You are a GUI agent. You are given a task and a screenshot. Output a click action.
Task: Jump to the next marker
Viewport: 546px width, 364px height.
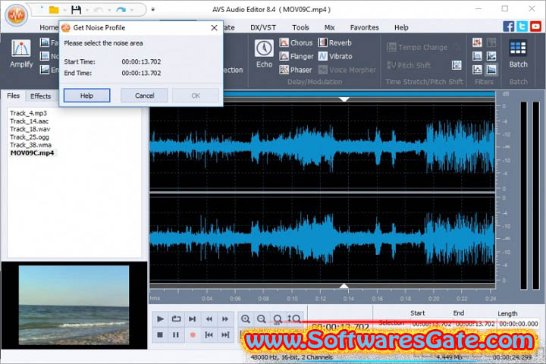point(225,334)
